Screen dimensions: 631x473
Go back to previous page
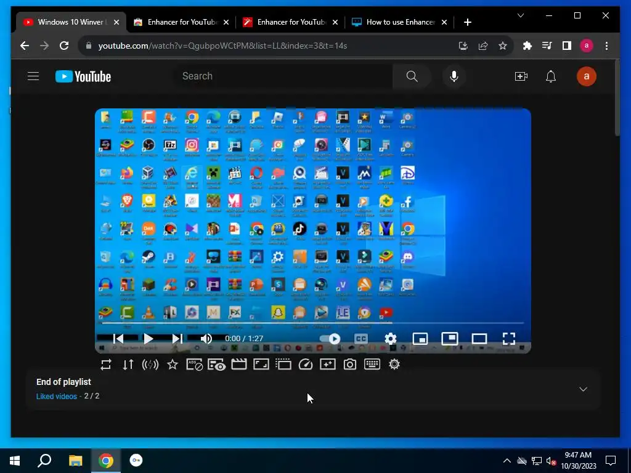[x=25, y=46]
